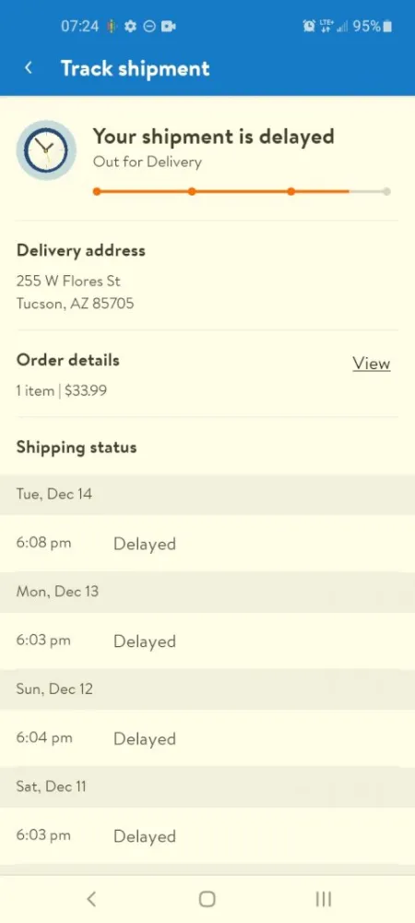Viewport: 415px width, 923px height.
Task: Tap the Android home navigation button
Action: [x=207, y=898]
